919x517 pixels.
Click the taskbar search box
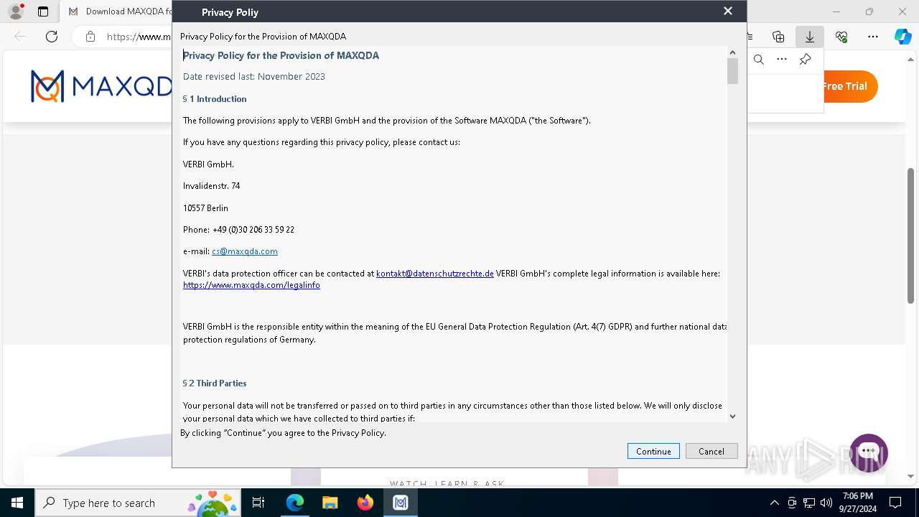[x=138, y=503]
